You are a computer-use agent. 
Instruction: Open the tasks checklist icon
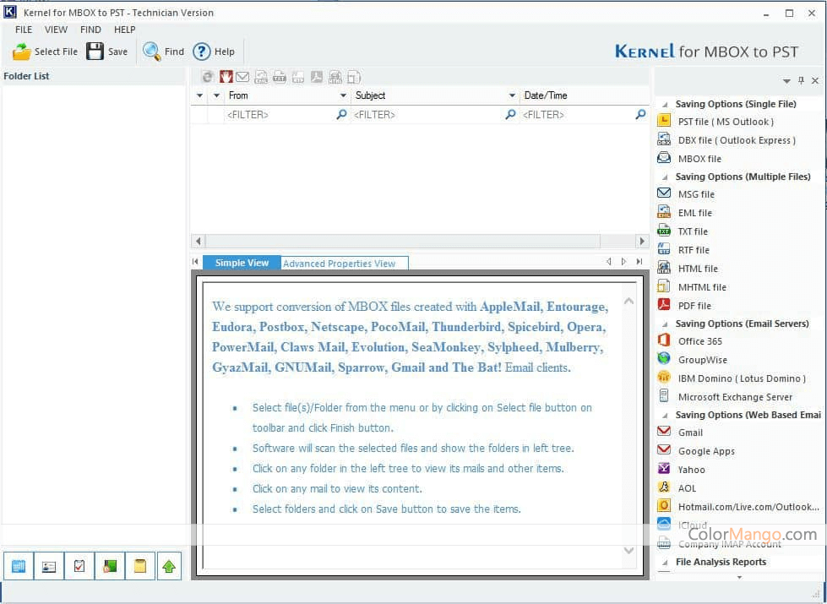(79, 566)
